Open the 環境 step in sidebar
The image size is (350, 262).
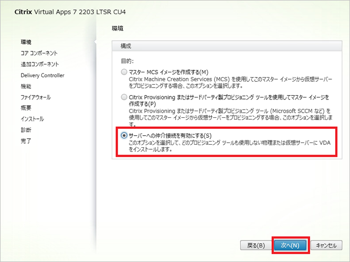point(26,42)
